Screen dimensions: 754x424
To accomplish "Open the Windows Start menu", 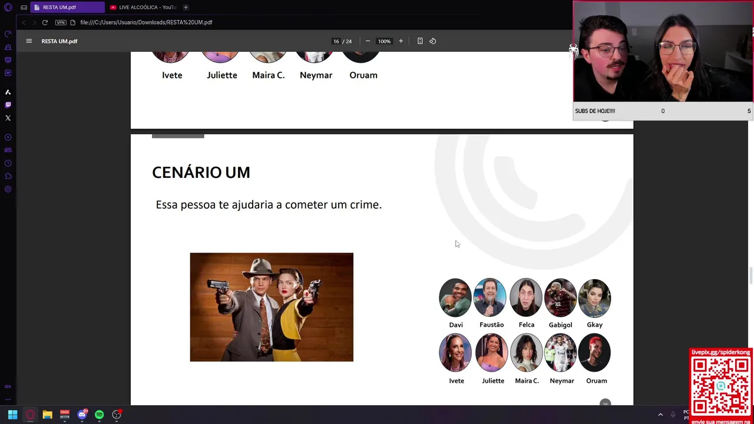I will 12,415.
